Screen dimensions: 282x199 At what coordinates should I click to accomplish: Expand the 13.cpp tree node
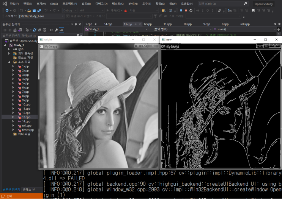(x=13, y=117)
